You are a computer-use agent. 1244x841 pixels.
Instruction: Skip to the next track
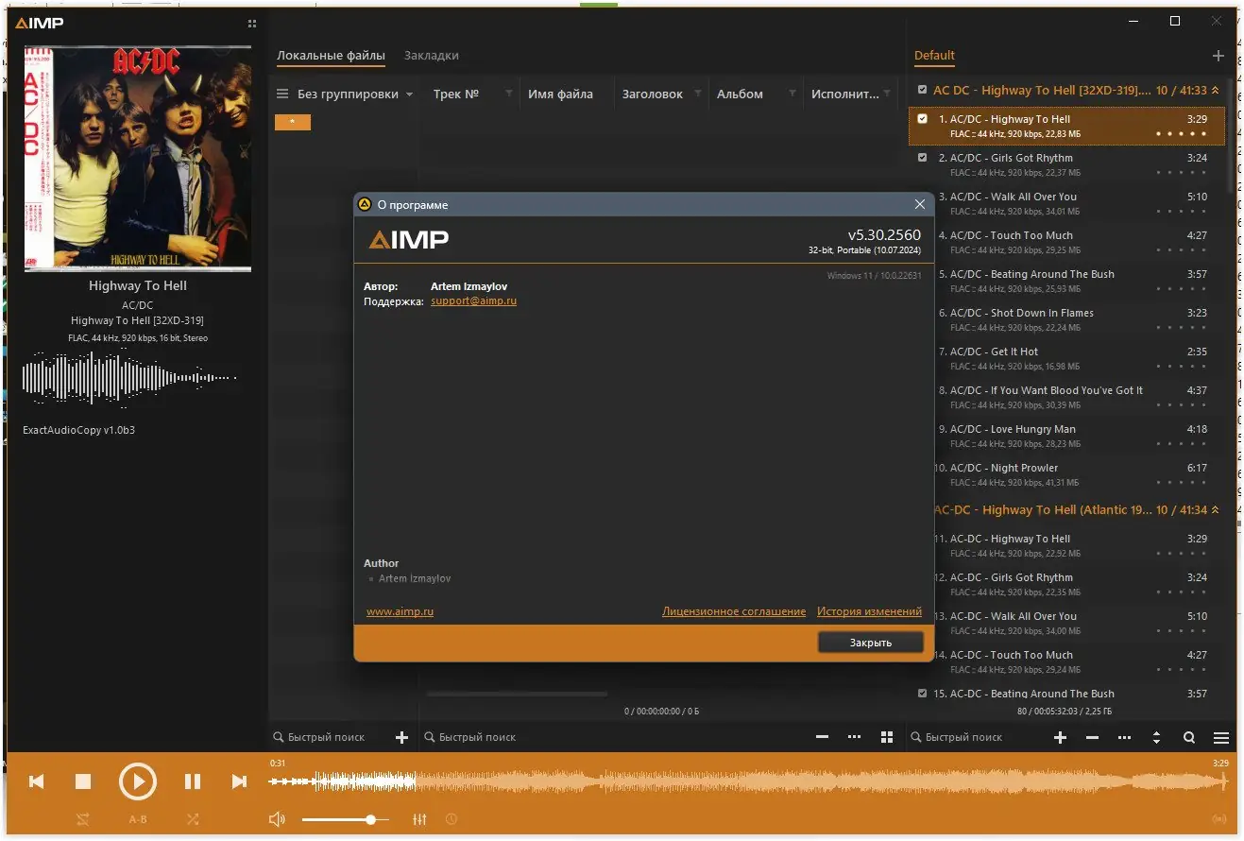pyautogui.click(x=239, y=781)
